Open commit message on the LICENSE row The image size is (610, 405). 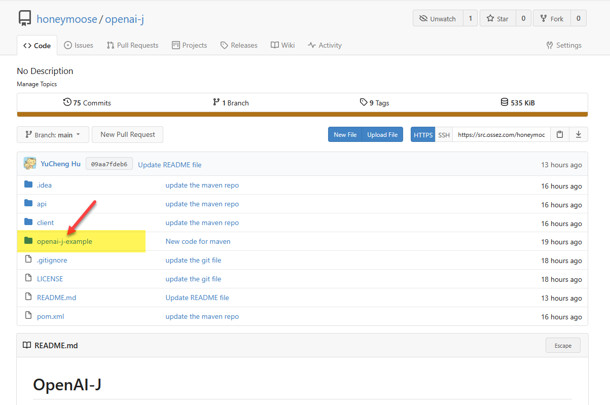193,279
